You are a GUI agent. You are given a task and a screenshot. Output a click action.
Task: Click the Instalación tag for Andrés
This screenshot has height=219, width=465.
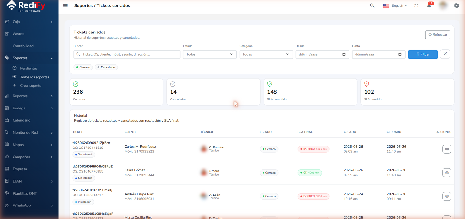pos(83,202)
